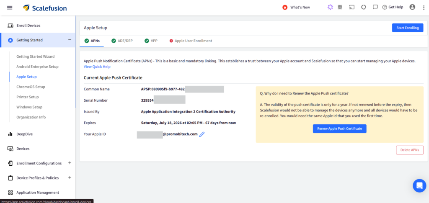Switch to the VPP tab

pos(151,41)
